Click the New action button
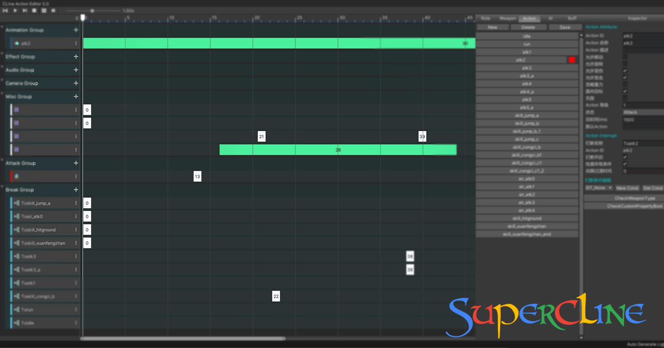Screen dimensions: 664x348 [492, 27]
